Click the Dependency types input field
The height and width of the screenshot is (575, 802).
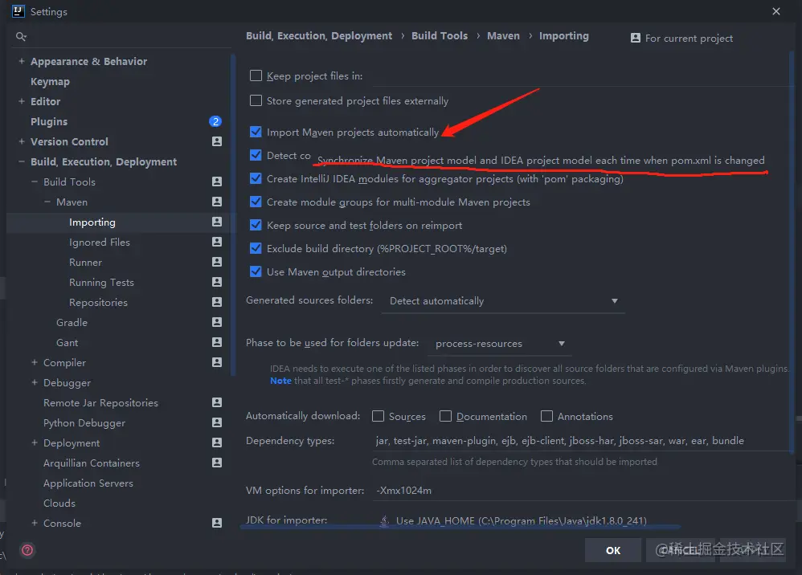click(582, 441)
